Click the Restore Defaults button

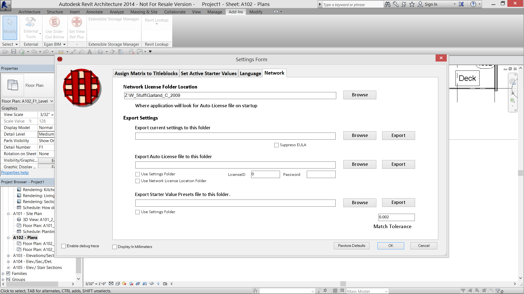pyautogui.click(x=352, y=246)
